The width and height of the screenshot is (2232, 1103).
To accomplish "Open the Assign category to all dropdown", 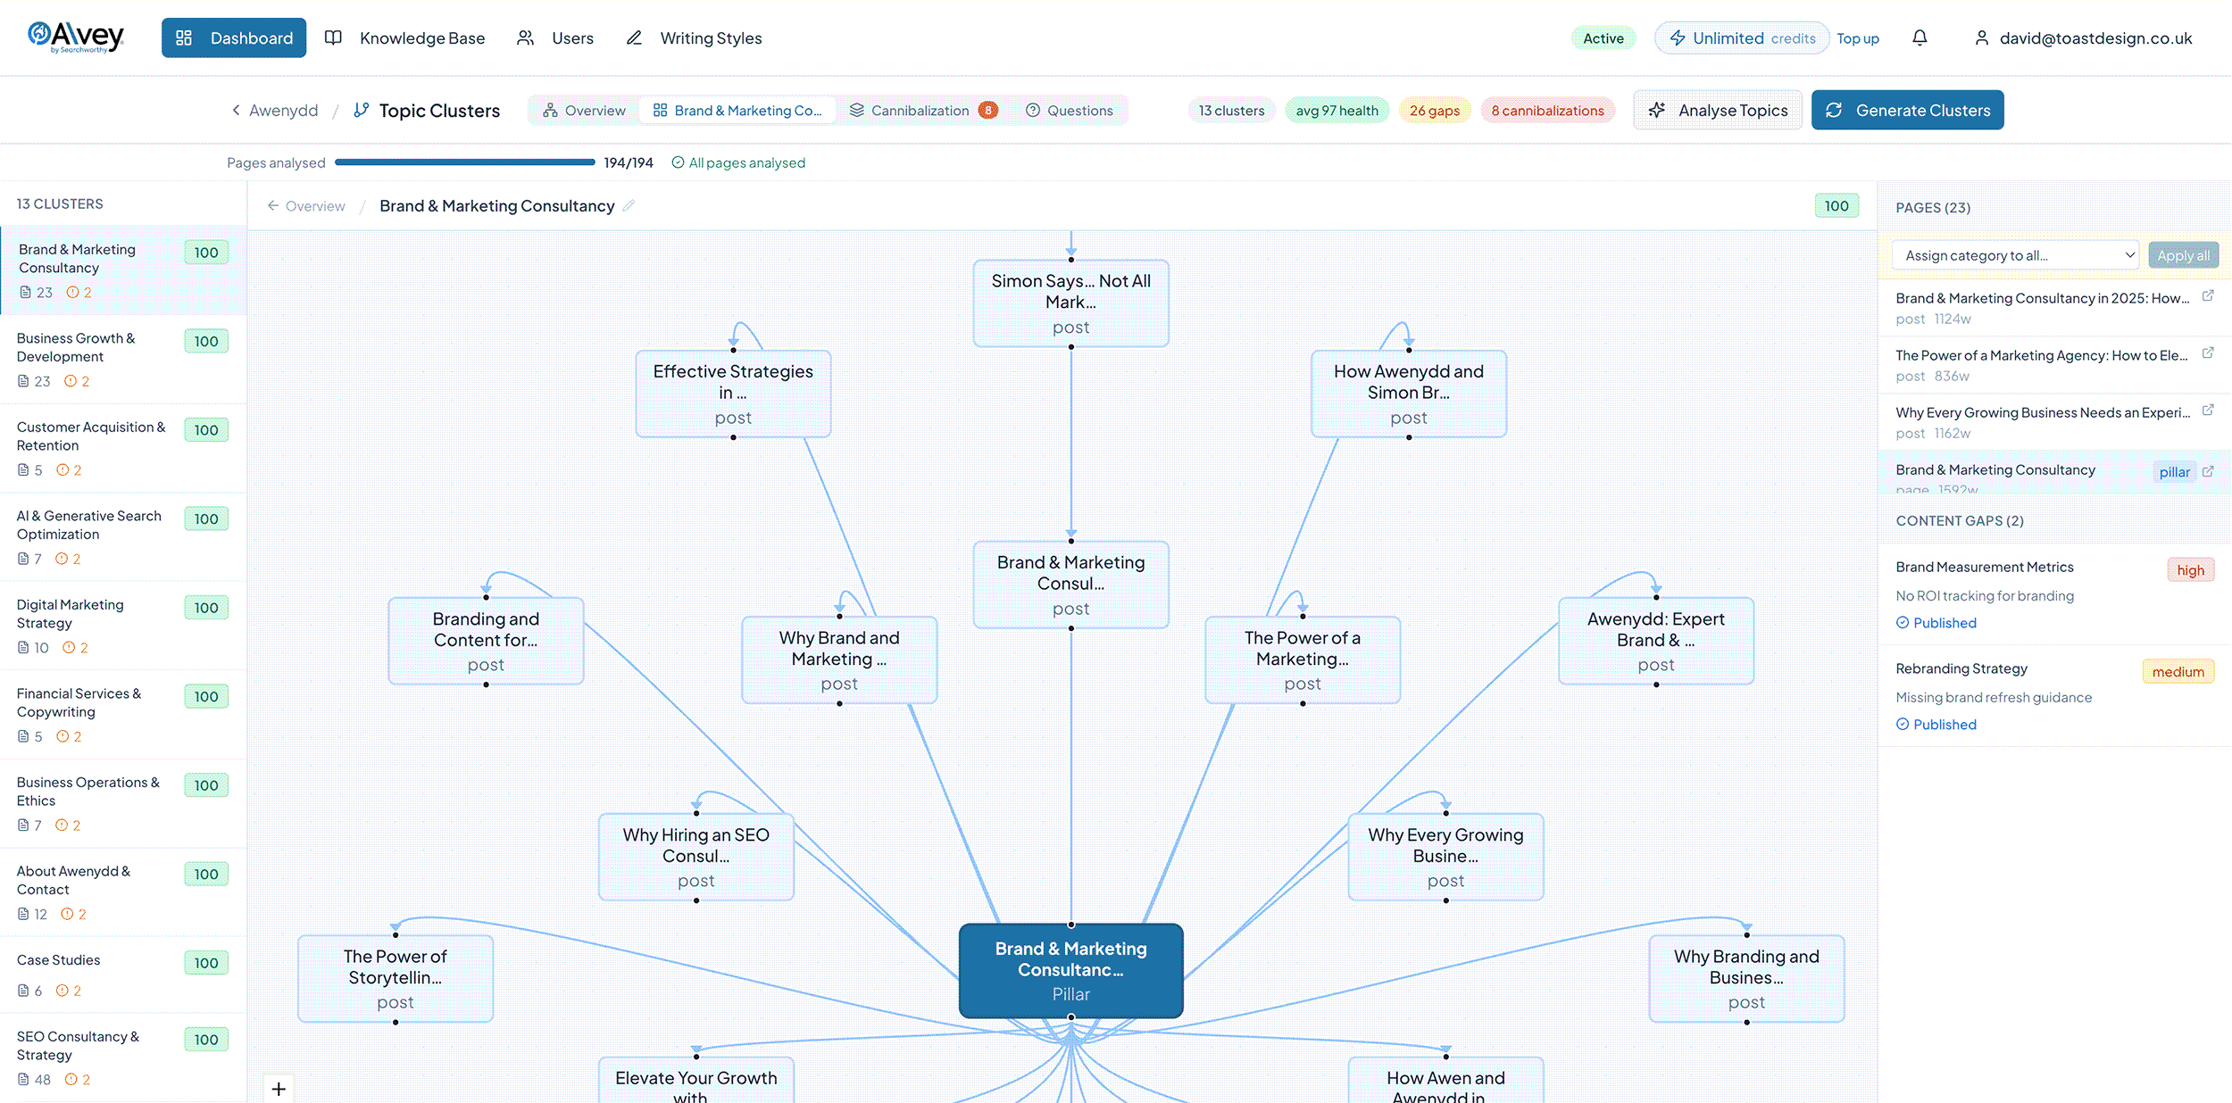I will [2016, 255].
